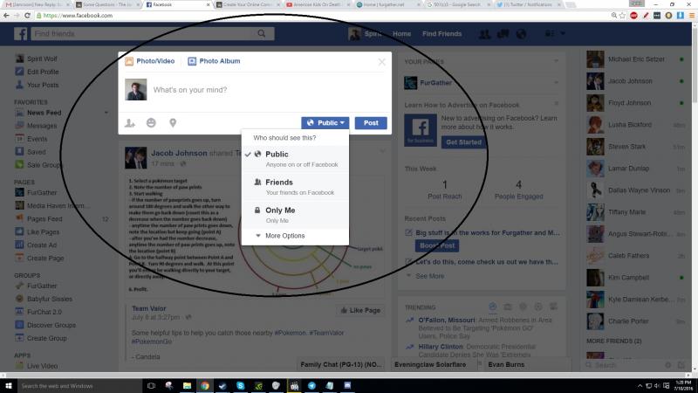Click the check-in location pin icon
Viewport: 698px width, 393px height.
pyautogui.click(x=173, y=123)
